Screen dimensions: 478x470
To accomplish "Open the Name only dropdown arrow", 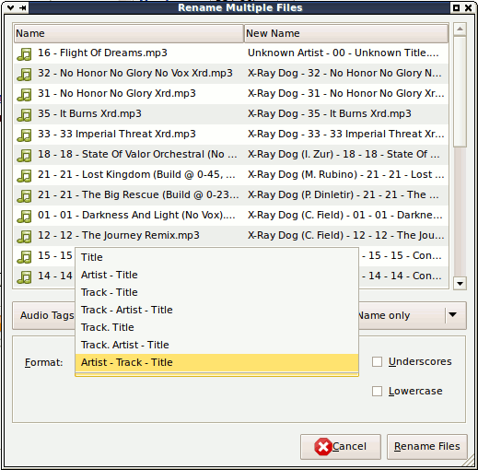I will (452, 315).
